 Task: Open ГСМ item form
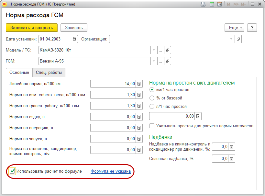tap(168, 61)
